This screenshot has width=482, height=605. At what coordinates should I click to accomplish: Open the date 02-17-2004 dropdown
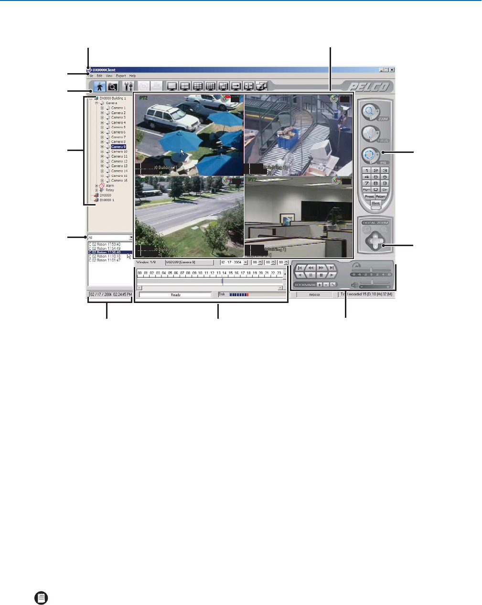coord(246,262)
